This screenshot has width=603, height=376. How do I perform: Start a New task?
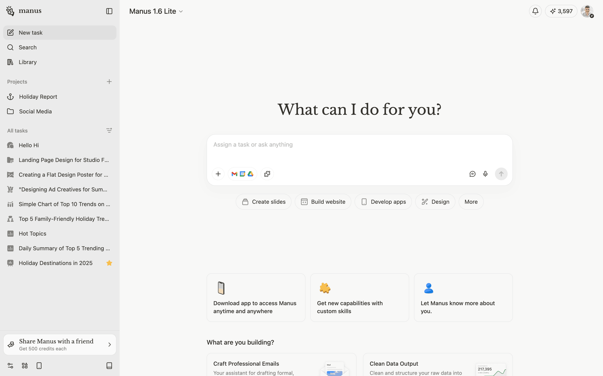coord(60,33)
